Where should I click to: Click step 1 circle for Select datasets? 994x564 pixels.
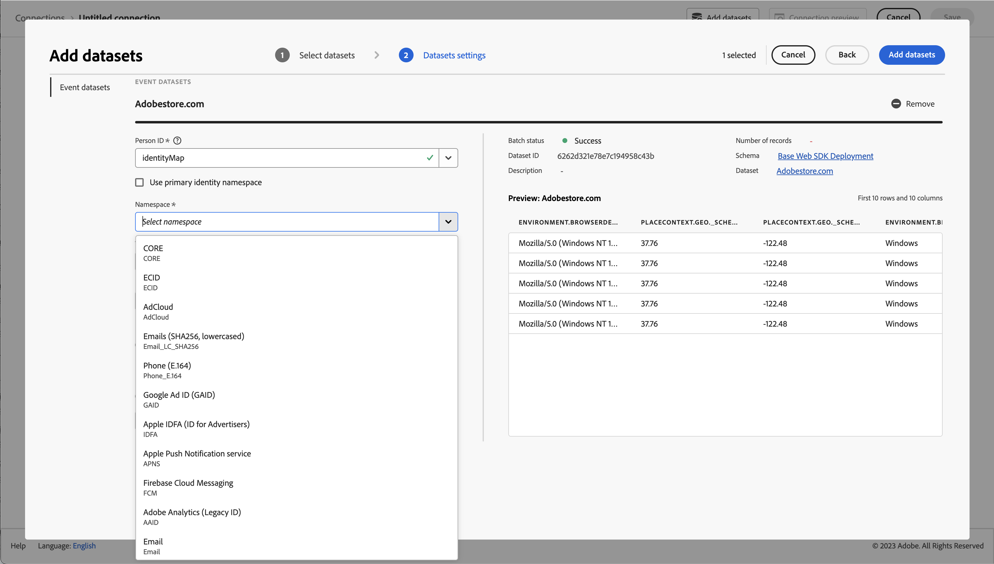coord(282,55)
